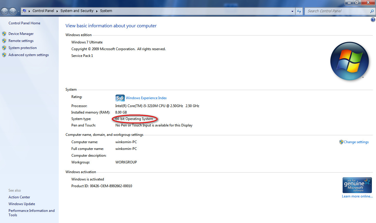The height and width of the screenshot is (223, 376).
Task: Click the shield icon beside System protection
Action: click(x=4, y=48)
